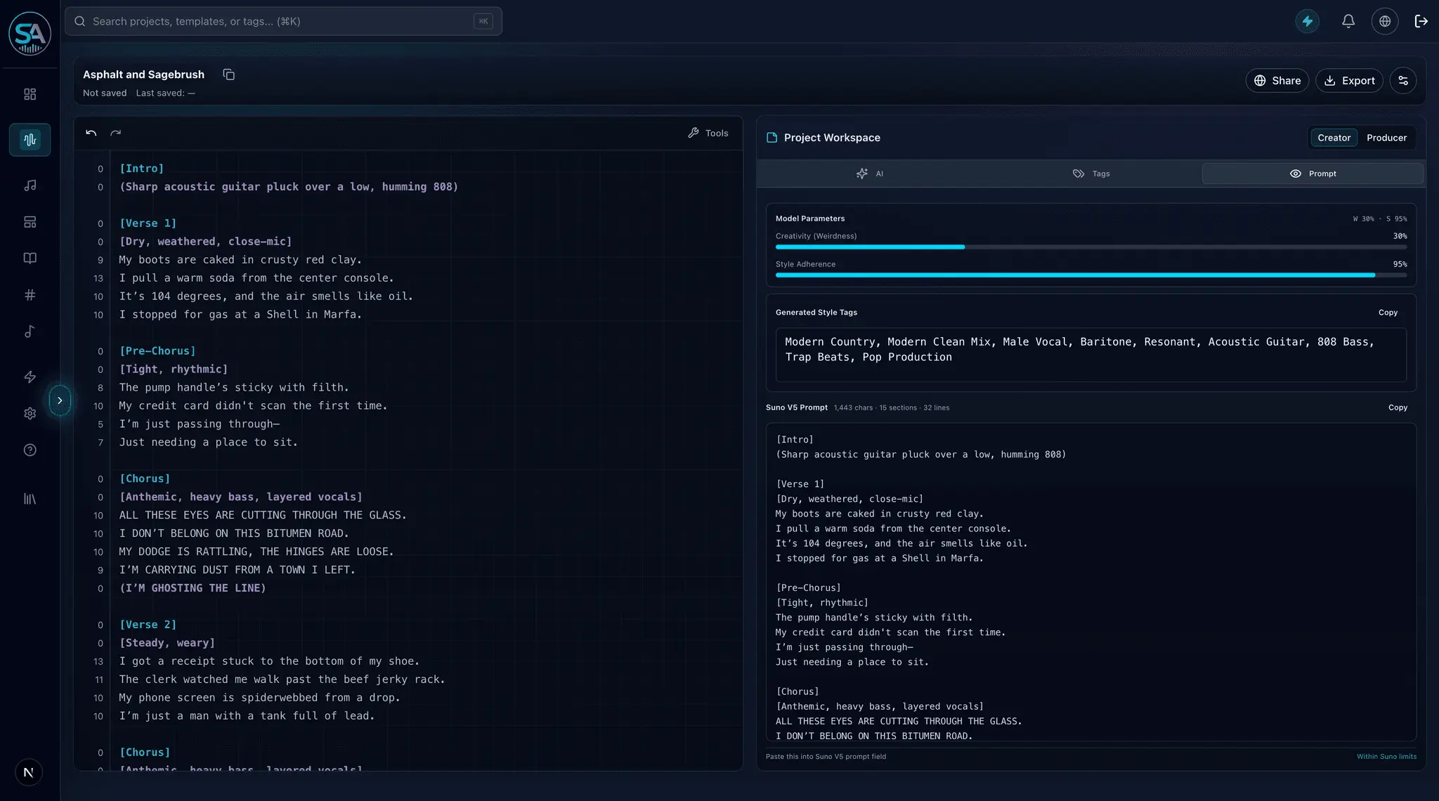This screenshot has height=801, width=1439.
Task: Click editor line "My phone screen is spiderwebbed from a drop."
Action: click(259, 698)
